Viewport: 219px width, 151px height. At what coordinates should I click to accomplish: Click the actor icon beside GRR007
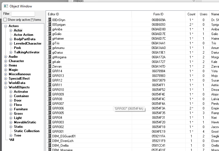coord(49,103)
